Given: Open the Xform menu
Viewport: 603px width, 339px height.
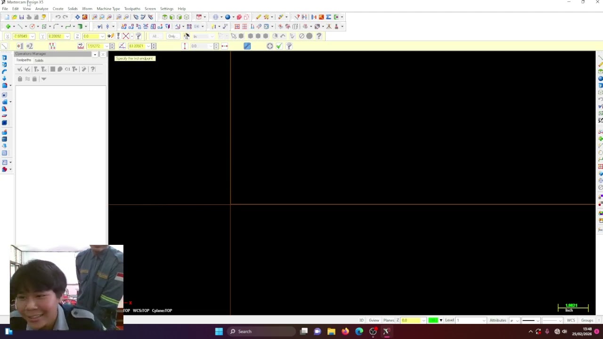Looking at the screenshot, I should click(x=87, y=8).
